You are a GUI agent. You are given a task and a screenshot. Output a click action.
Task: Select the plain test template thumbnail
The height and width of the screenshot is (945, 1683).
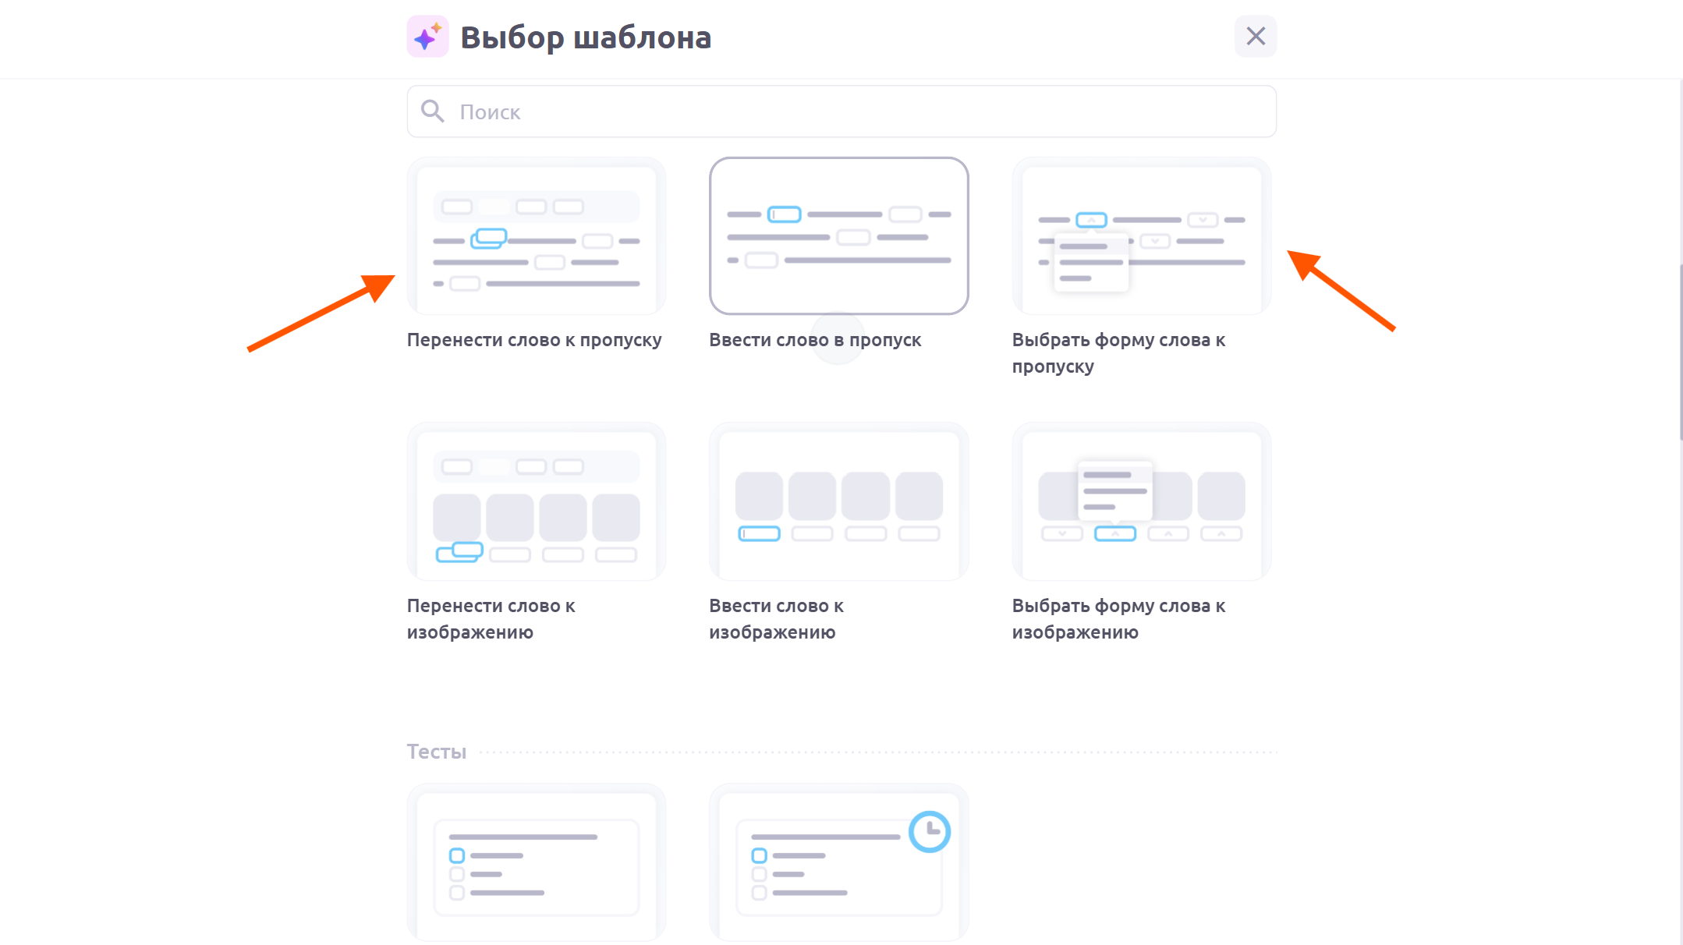click(x=536, y=862)
